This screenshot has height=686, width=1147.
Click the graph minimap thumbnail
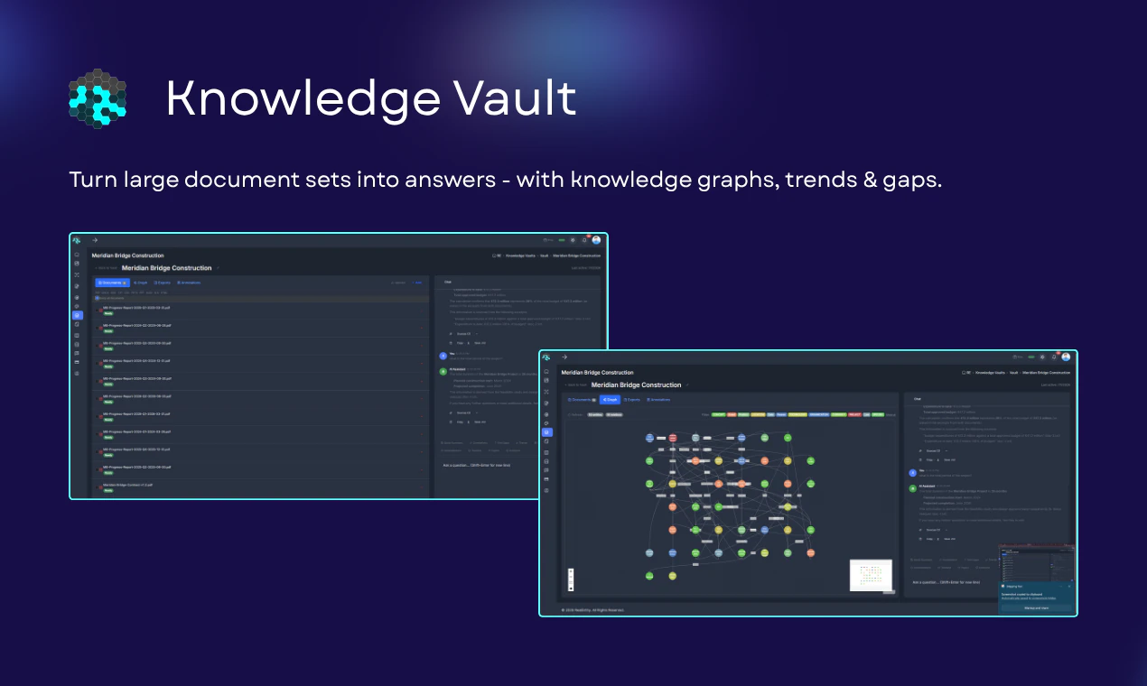872,575
